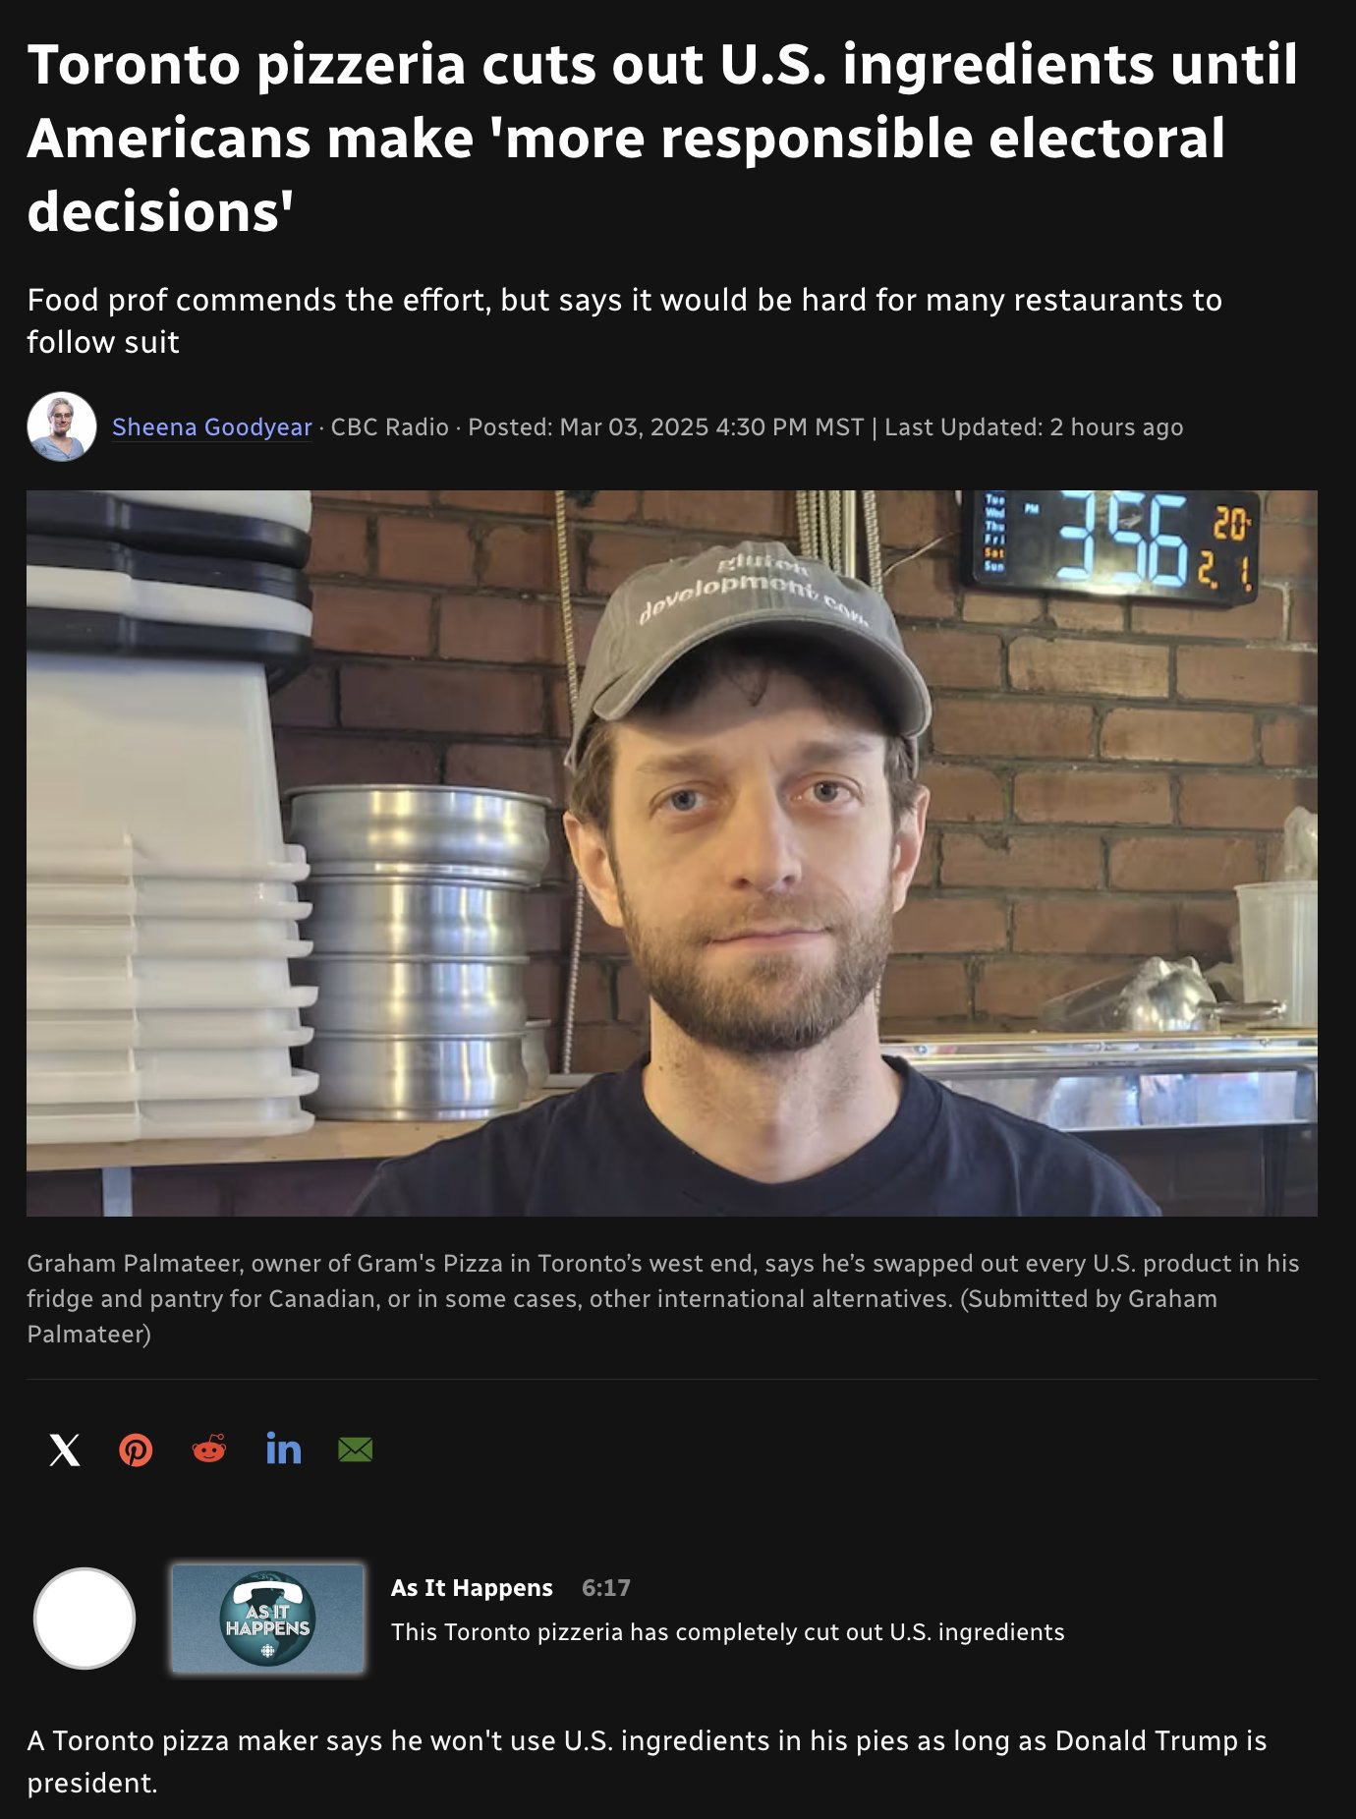The image size is (1356, 1819).
Task: Open Graham Palmateer main photo
Action: point(672,853)
